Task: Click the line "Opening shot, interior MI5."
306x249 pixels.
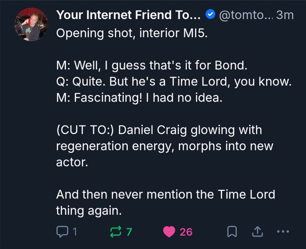Action: pyautogui.click(x=132, y=32)
